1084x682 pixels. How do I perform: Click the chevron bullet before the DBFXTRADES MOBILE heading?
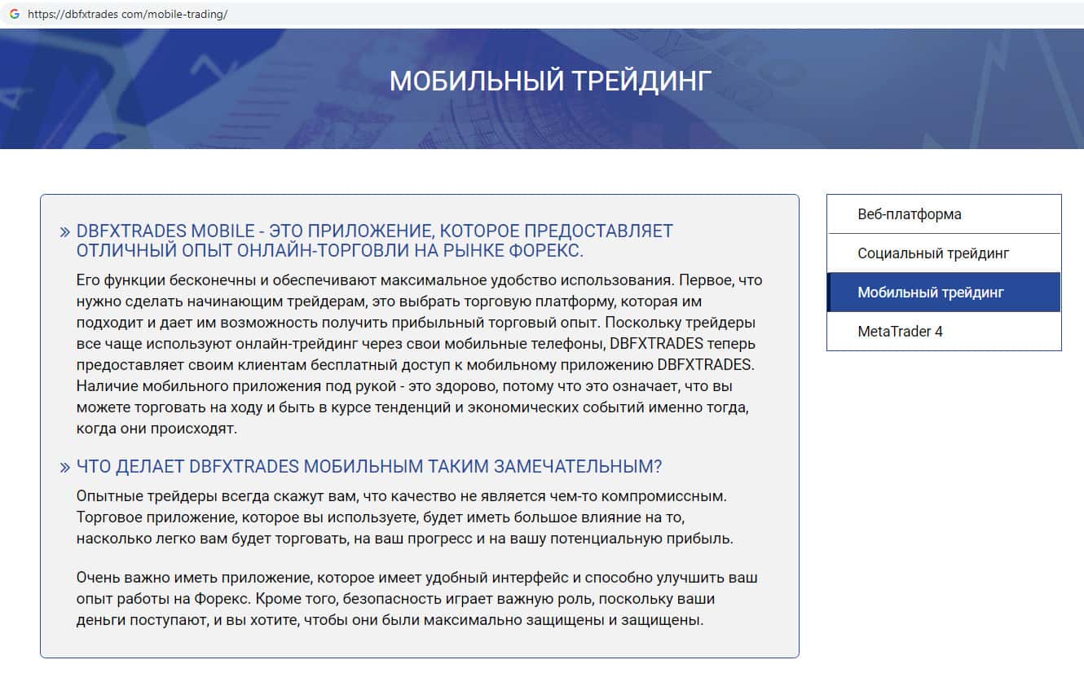coord(65,231)
